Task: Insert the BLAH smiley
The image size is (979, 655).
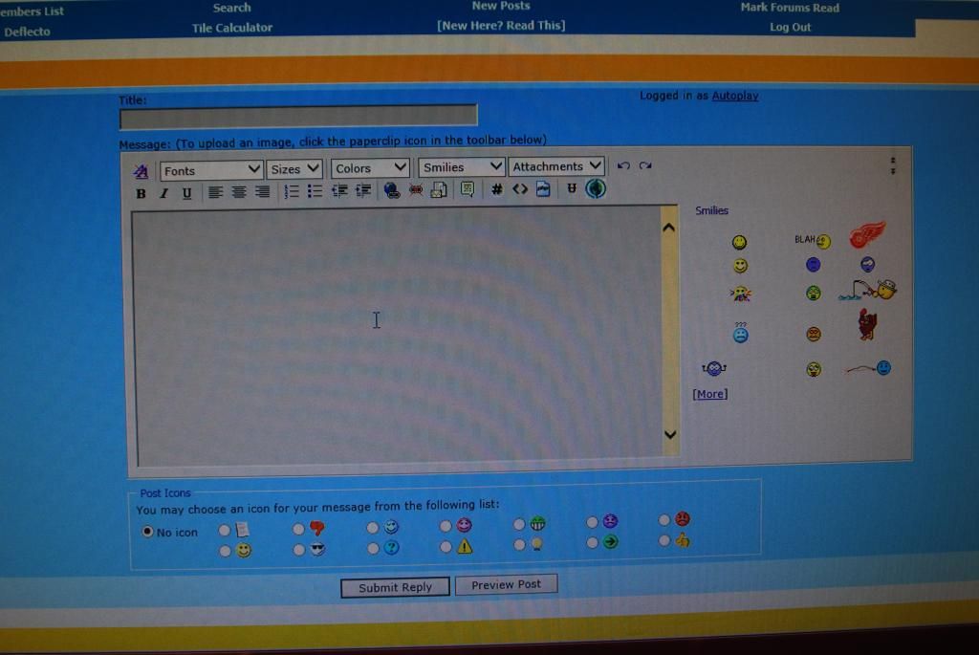Action: (x=813, y=240)
